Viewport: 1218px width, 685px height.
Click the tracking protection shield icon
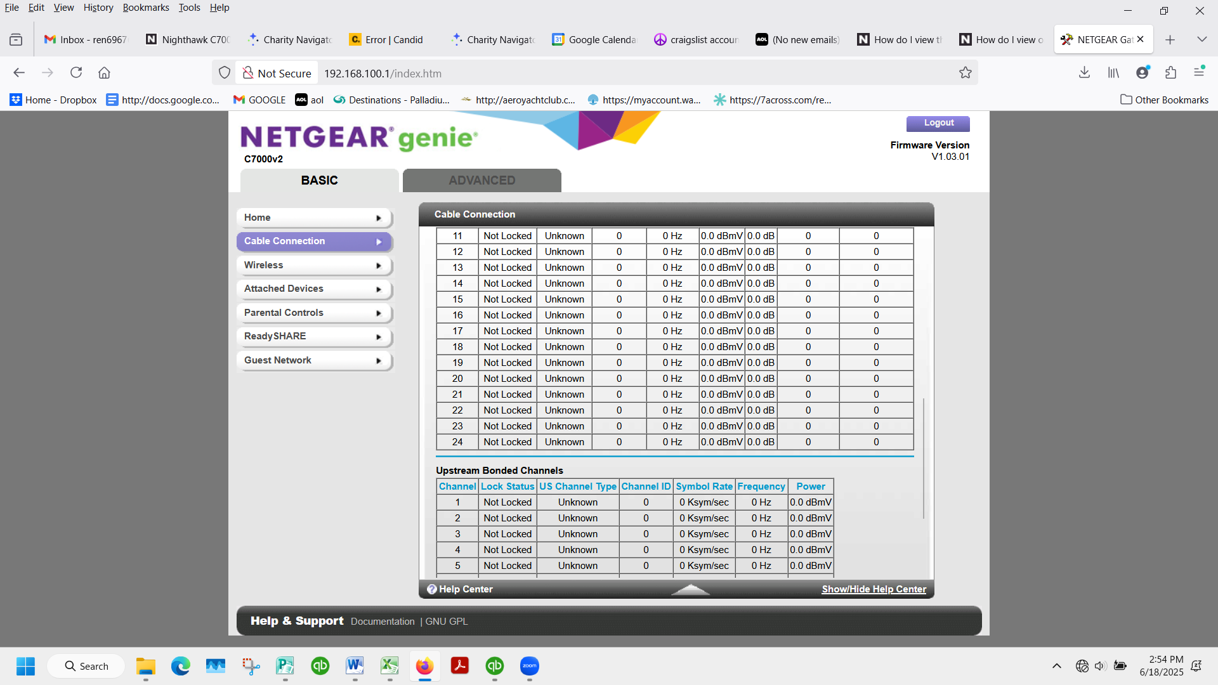click(224, 73)
